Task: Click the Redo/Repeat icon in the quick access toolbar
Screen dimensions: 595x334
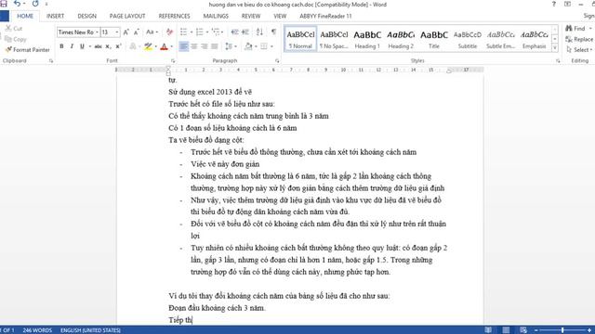Action: pyautogui.click(x=35, y=4)
